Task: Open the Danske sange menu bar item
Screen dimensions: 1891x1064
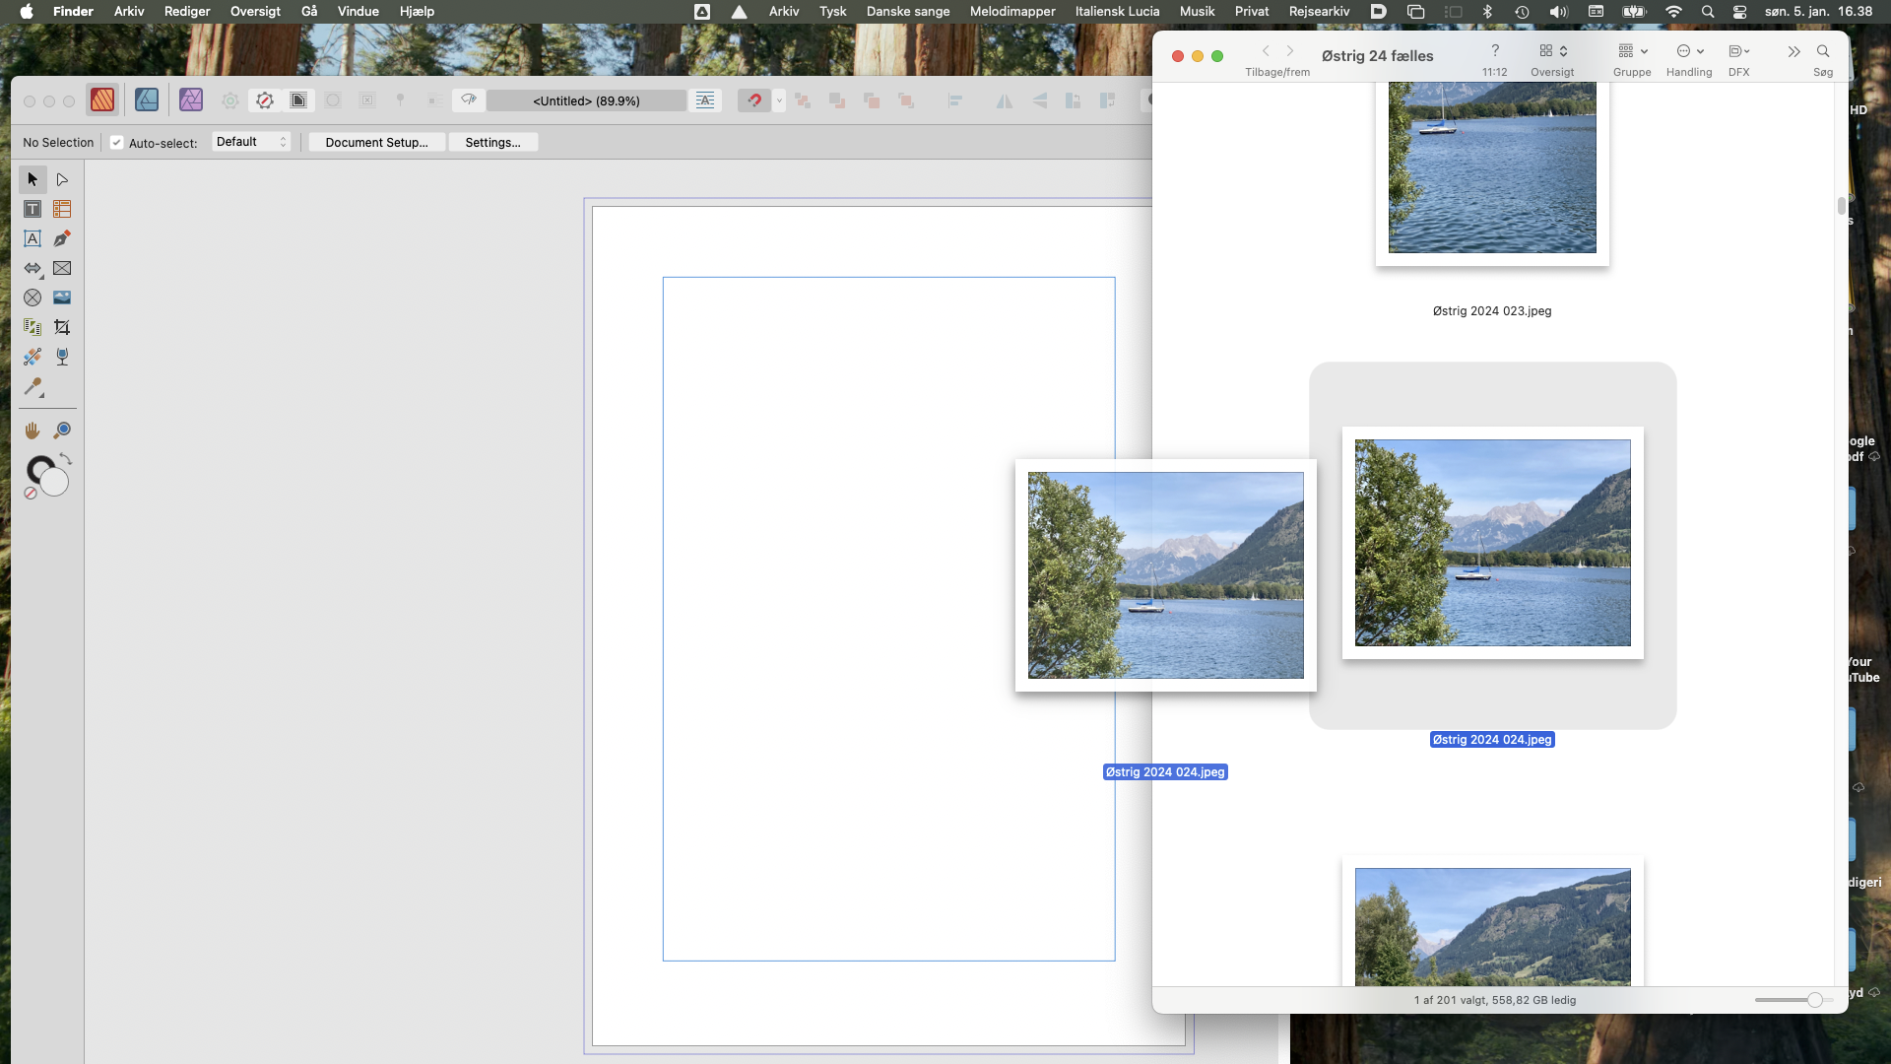Action: tap(908, 12)
